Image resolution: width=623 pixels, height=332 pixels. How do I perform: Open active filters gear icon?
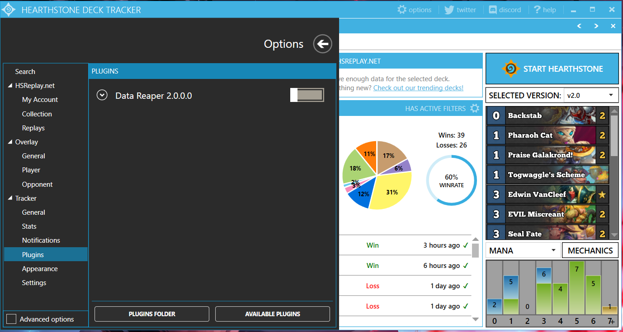(474, 108)
